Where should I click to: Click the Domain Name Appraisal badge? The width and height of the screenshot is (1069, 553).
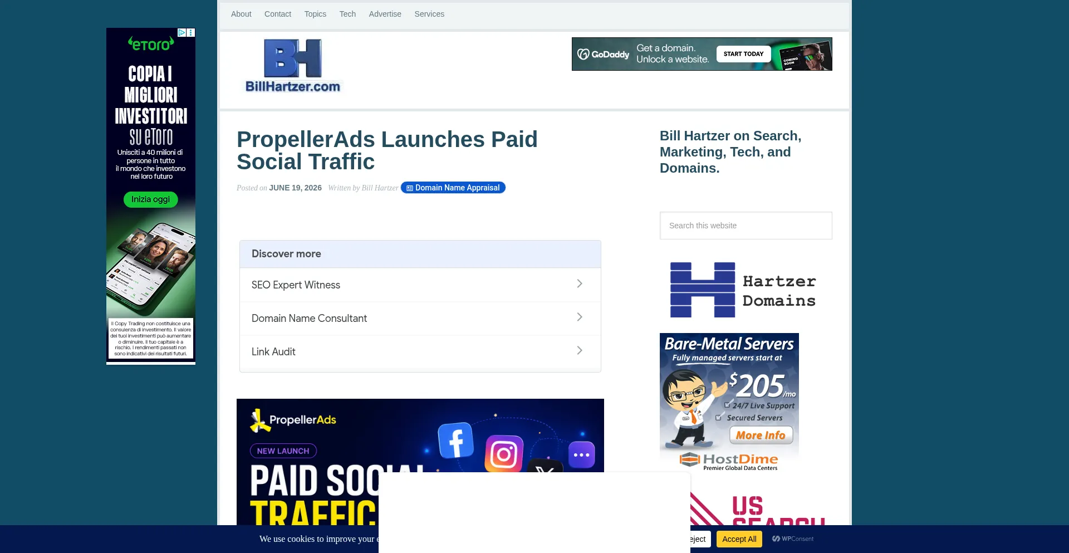pos(453,188)
